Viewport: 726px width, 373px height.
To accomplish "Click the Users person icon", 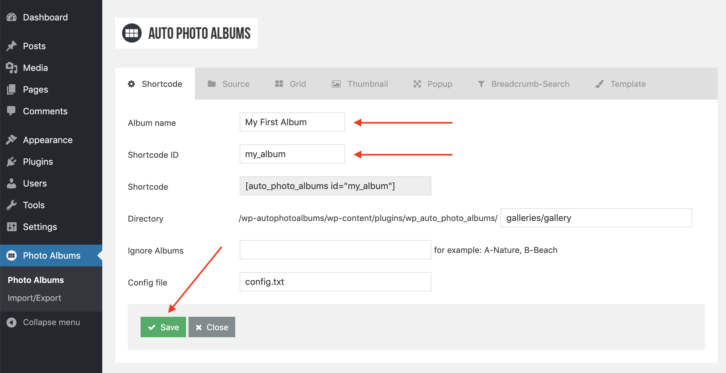I will (12, 183).
